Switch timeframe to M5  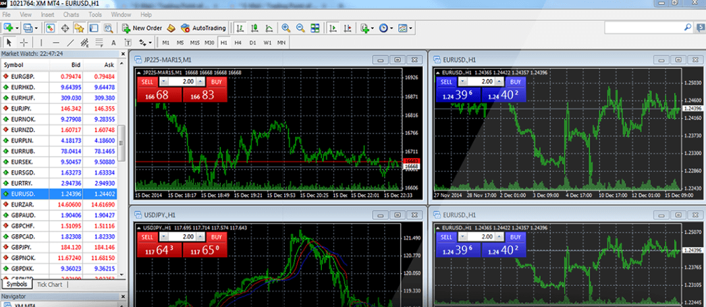pyautogui.click(x=180, y=43)
